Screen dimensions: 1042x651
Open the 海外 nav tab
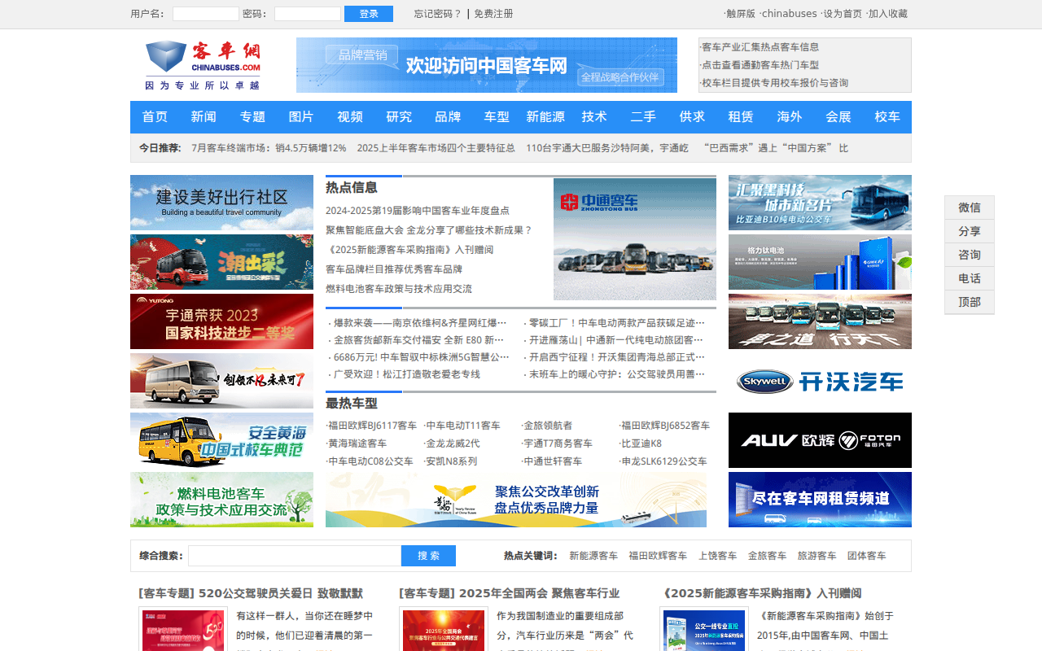pyautogui.click(x=790, y=117)
